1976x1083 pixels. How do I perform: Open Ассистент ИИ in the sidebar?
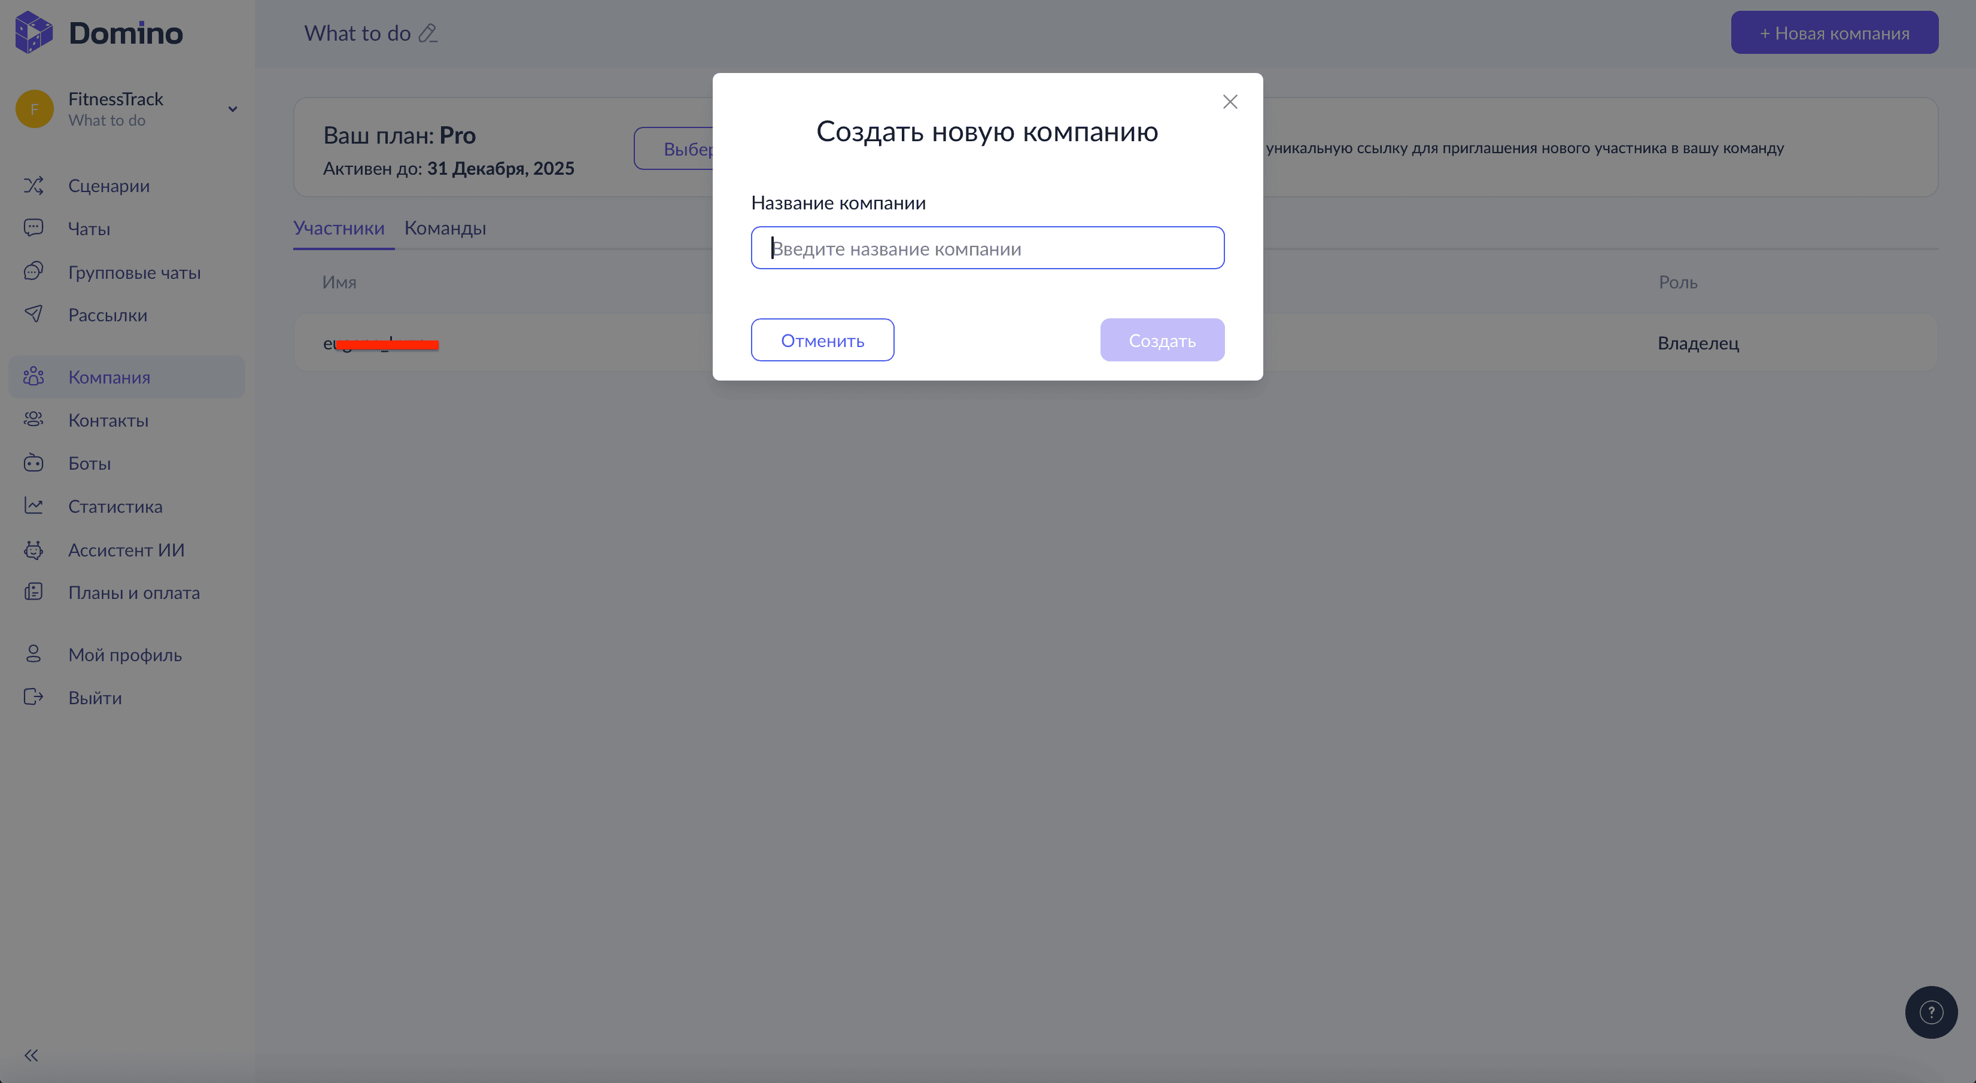(127, 550)
